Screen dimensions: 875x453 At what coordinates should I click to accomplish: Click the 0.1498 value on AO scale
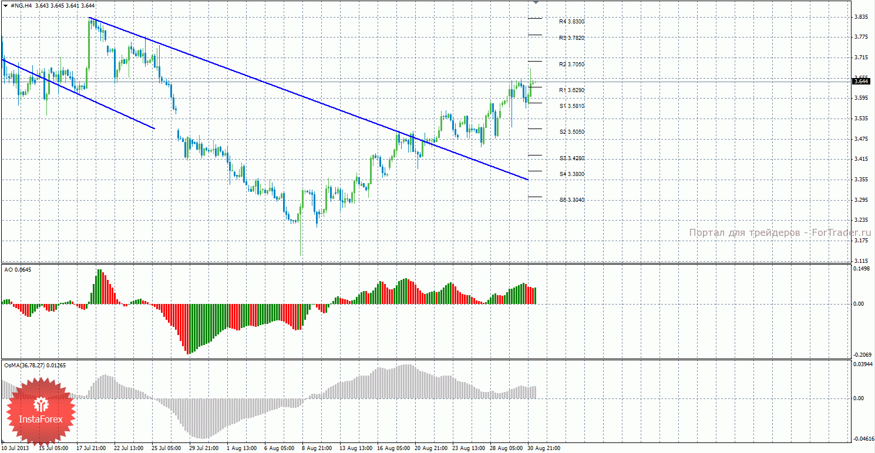click(x=863, y=269)
